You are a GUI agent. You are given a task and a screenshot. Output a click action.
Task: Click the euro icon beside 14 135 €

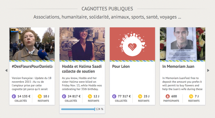[x=14, y=96]
